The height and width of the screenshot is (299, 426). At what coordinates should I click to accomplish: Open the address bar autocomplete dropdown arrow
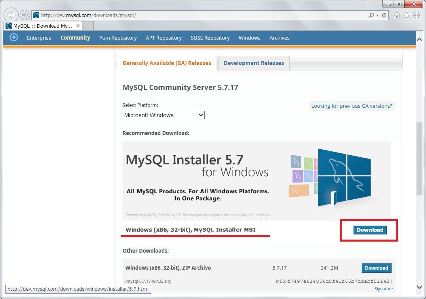pyautogui.click(x=378, y=15)
